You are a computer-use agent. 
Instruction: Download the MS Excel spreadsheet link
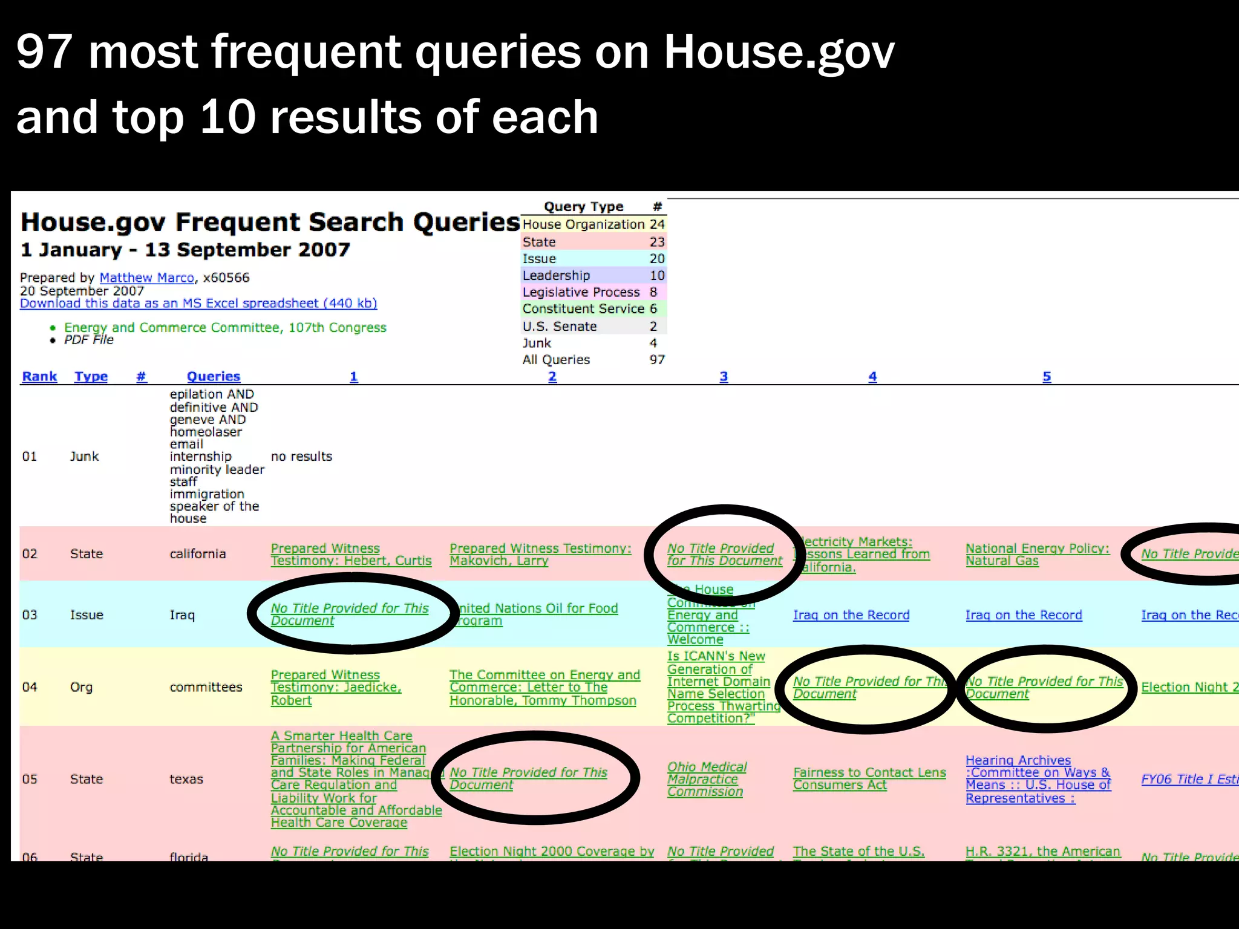[198, 303]
